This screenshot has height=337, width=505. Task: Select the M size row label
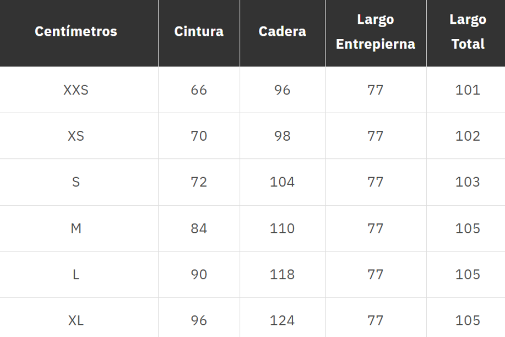(76, 228)
